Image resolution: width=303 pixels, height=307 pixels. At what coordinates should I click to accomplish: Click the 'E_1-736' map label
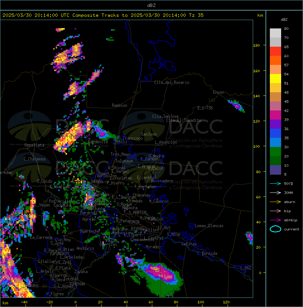(205, 108)
